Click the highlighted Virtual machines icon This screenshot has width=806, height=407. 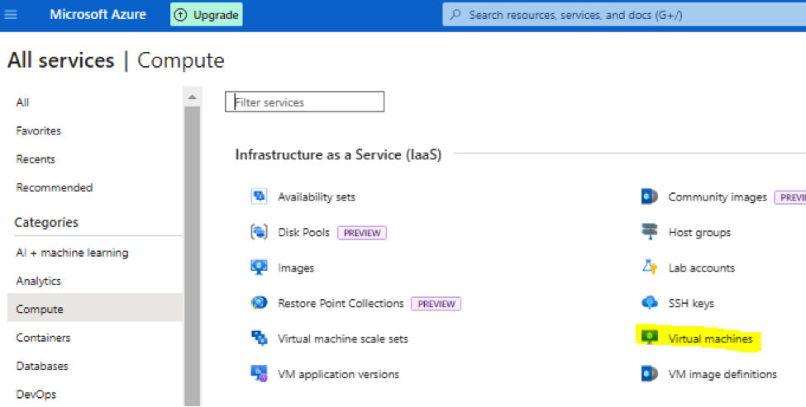pos(650,338)
